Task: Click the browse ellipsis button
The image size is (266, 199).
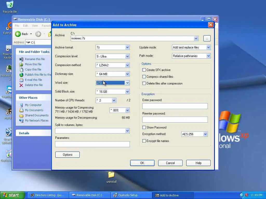Action: pos(207,38)
